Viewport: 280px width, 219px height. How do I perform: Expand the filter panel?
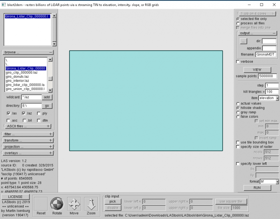[51, 134]
